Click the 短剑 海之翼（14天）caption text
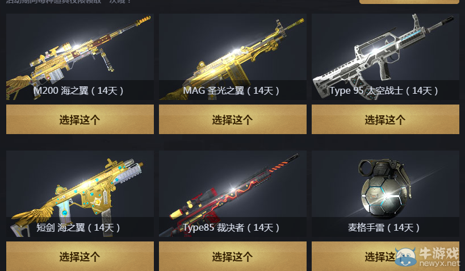Image resolution: width=465 pixels, height=271 pixels. tap(78, 227)
